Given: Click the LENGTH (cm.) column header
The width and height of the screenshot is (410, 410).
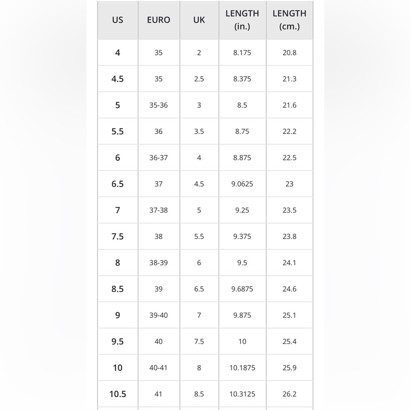Looking at the screenshot, I should (289, 20).
